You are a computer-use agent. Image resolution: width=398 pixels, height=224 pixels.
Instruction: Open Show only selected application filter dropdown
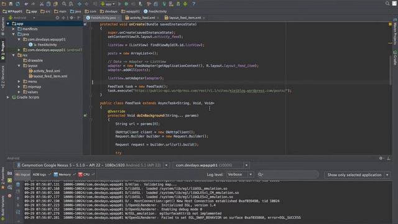pos(357,175)
